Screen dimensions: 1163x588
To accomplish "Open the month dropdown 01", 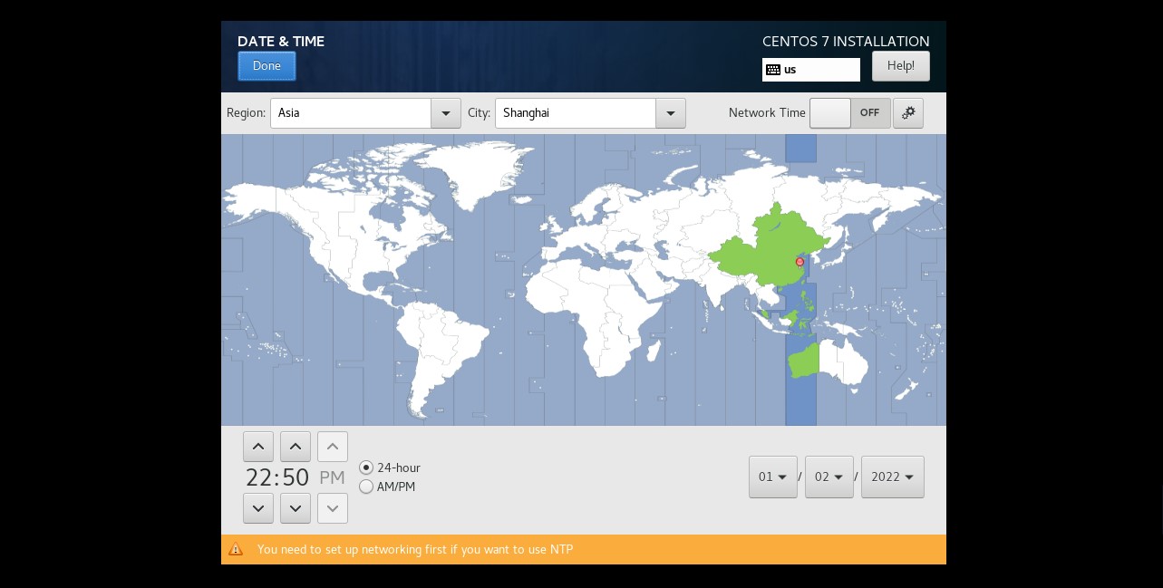I will pos(773,477).
